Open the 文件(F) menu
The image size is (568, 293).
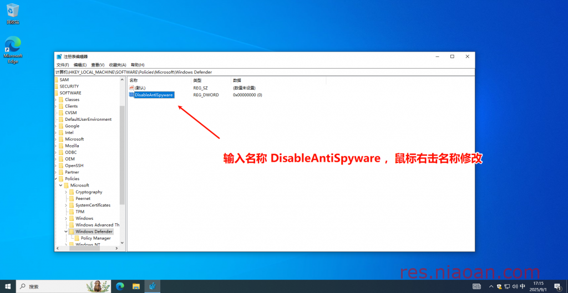(63, 65)
